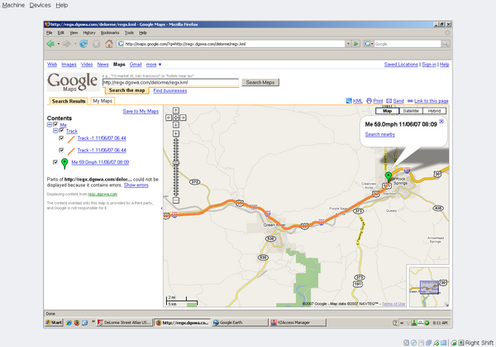This screenshot has height=347, width=496.
Task: Select the My Maps tab
Action: point(103,101)
